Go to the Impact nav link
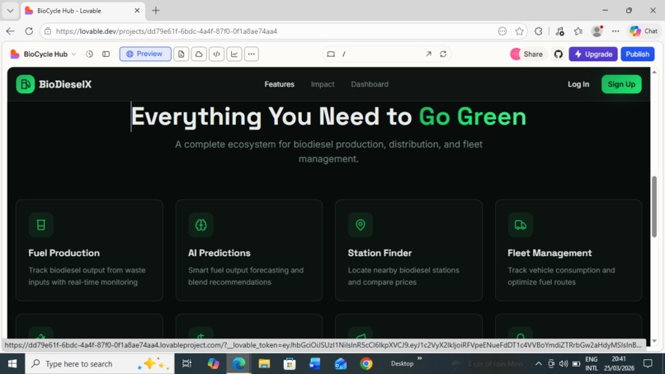665x374 pixels. (323, 84)
